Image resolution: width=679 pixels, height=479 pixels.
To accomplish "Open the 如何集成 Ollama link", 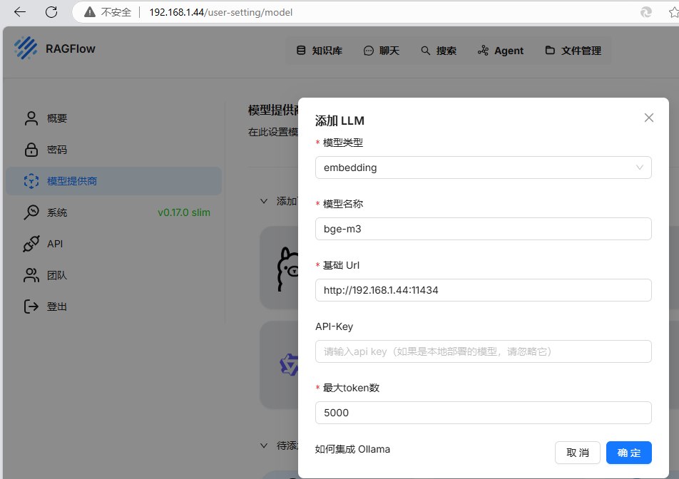I will (350, 449).
